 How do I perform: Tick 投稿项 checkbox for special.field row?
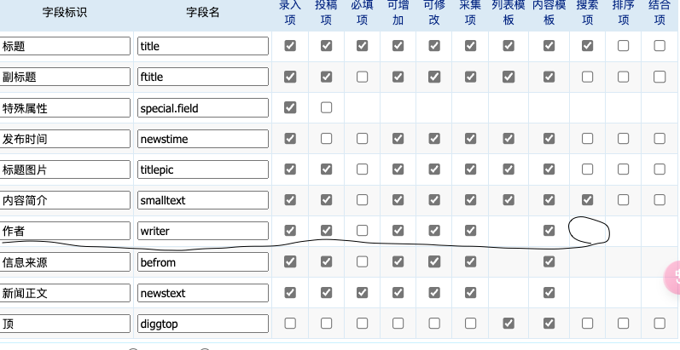click(x=326, y=107)
